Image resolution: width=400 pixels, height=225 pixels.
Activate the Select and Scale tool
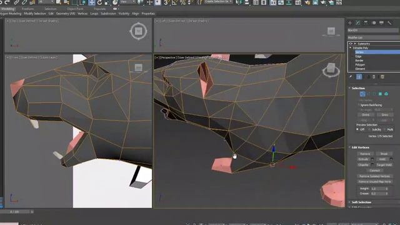click(107, 2)
